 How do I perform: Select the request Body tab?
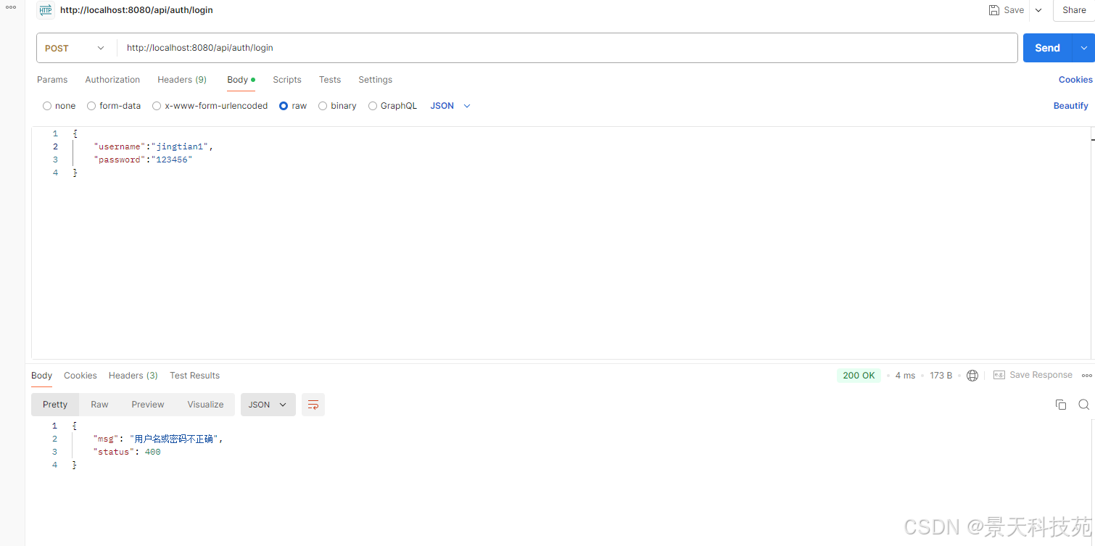point(241,80)
